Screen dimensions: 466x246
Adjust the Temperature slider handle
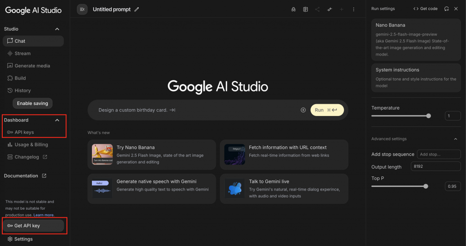429,116
